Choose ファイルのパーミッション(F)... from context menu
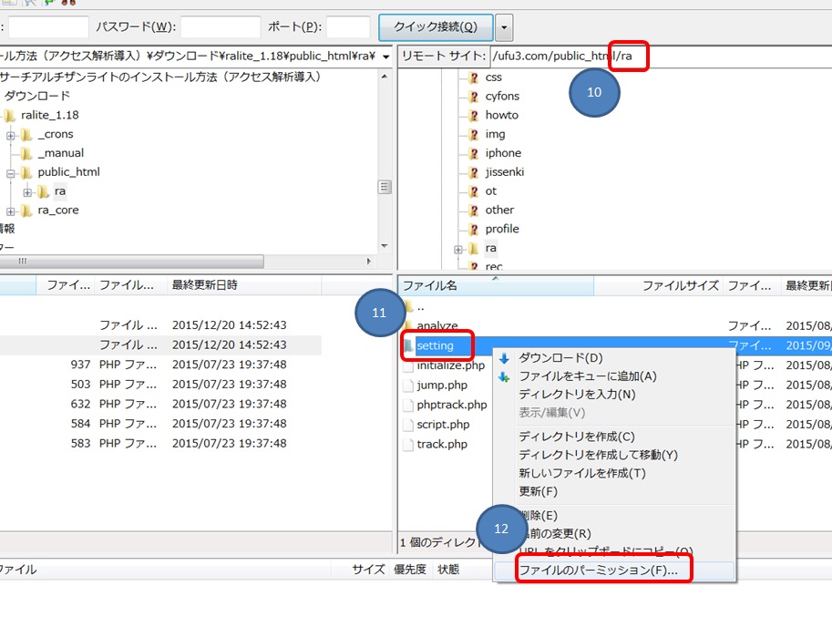Screen dimensions: 832x617 pyautogui.click(x=598, y=571)
